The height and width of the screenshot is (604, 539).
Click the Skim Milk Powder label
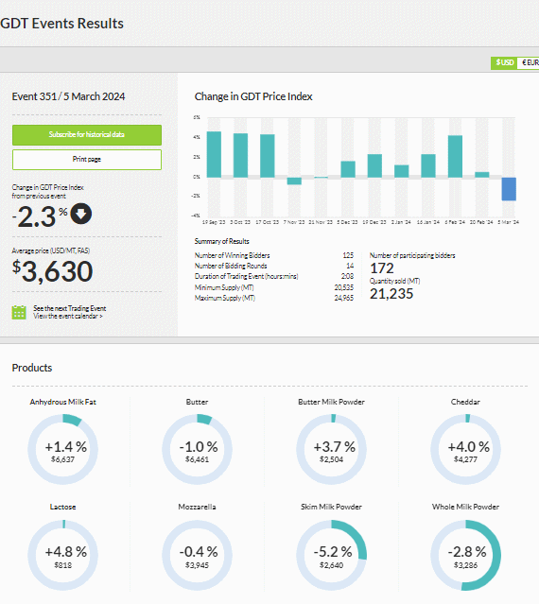331,507
